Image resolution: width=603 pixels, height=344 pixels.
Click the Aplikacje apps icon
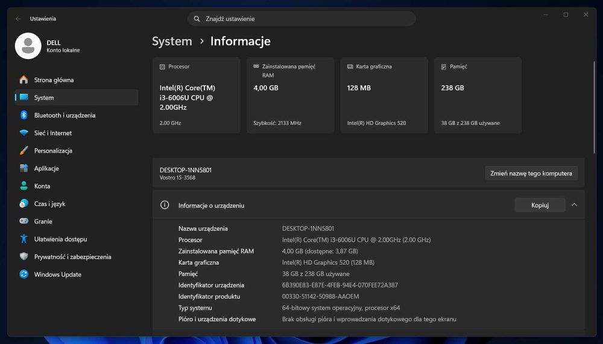[24, 168]
